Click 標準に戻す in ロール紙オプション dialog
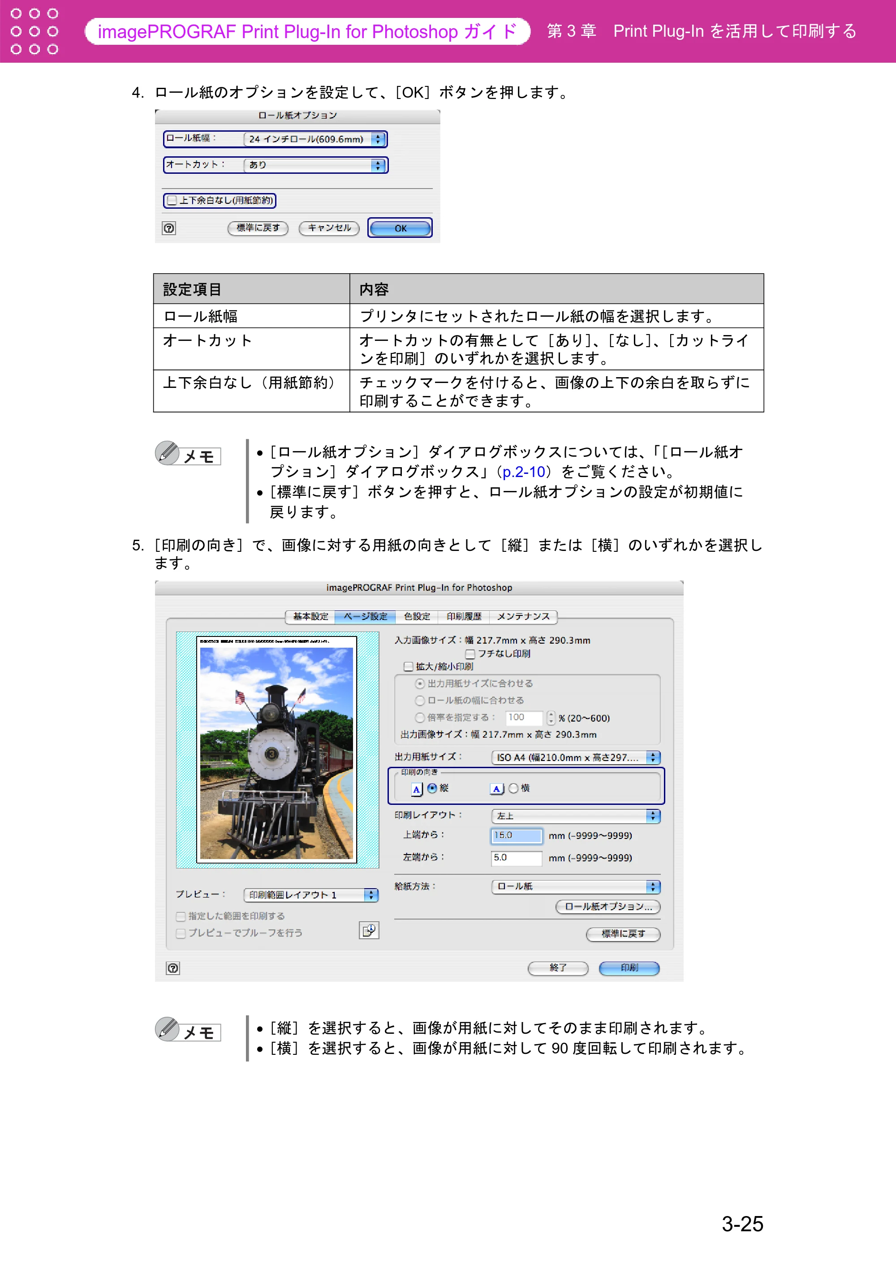The height and width of the screenshot is (1268, 896). tap(258, 228)
